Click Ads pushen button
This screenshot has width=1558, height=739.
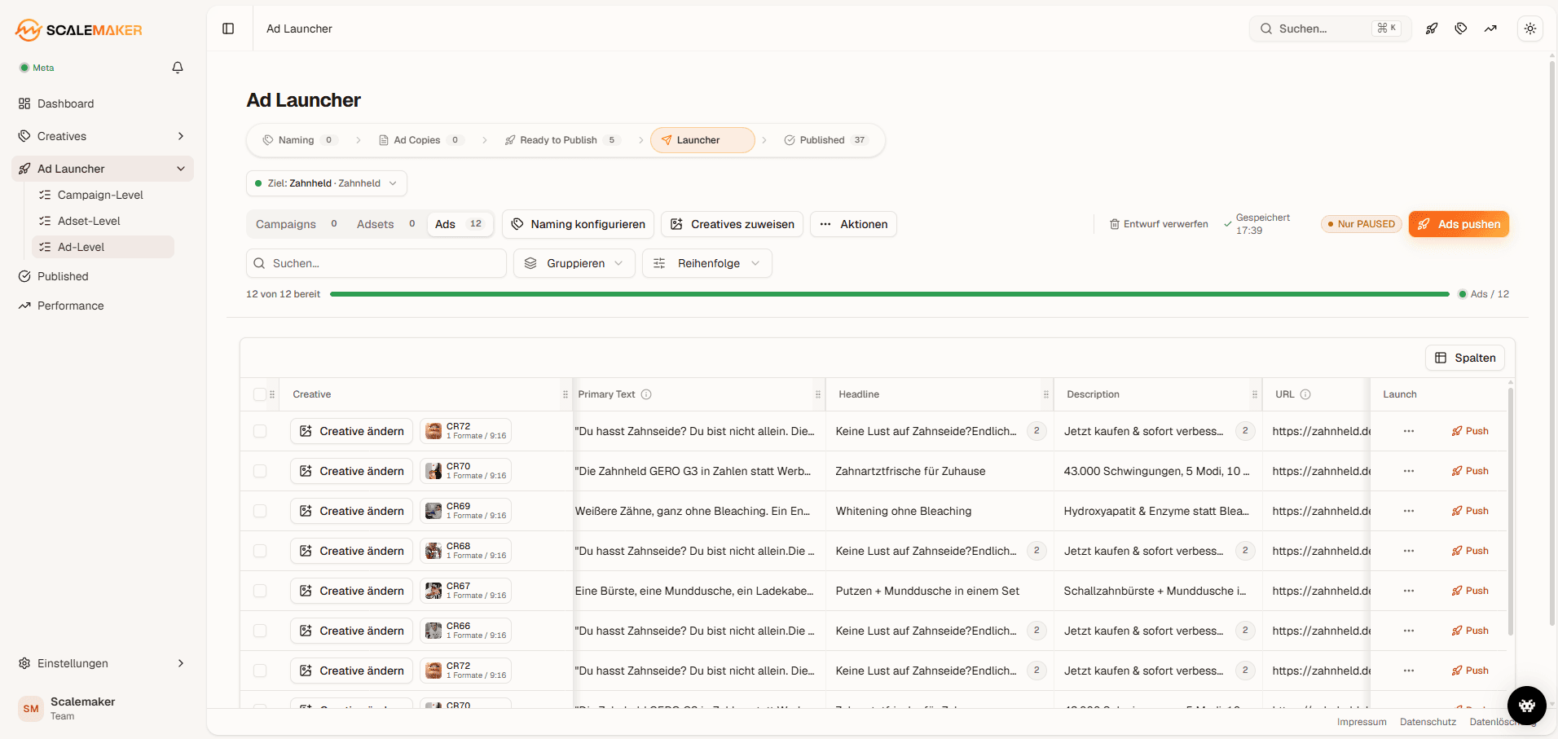coord(1459,224)
